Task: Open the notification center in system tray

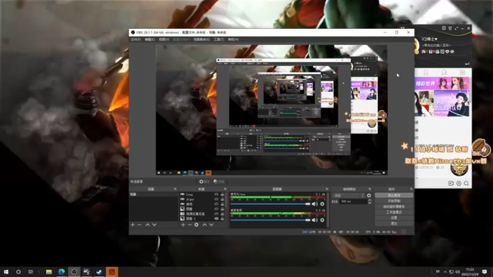Action: point(484,271)
